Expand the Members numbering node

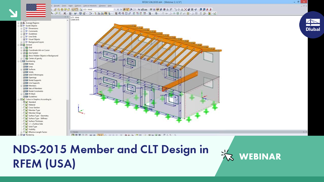click(21, 86)
